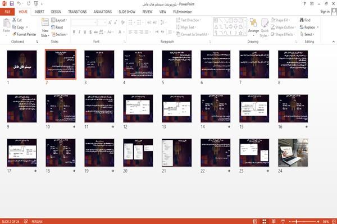337x224 pixels.
Task: Open the FILEminimizer tab
Action: click(x=182, y=12)
